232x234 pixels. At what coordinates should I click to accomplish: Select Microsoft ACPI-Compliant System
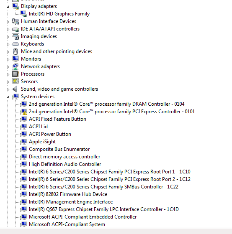coord(67,224)
